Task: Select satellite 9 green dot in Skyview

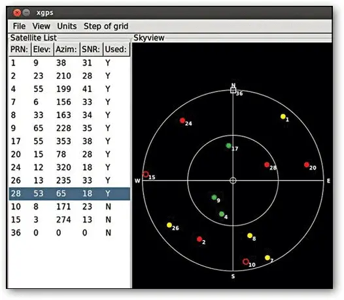Action: click(214, 197)
